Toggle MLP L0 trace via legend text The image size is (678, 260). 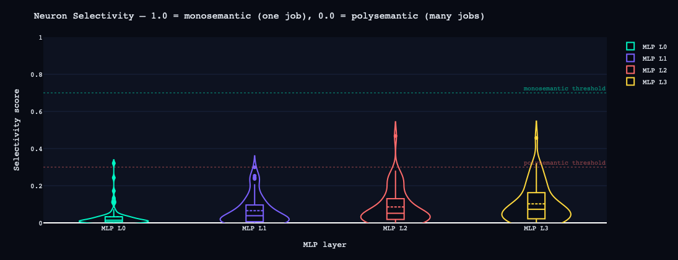(654, 47)
